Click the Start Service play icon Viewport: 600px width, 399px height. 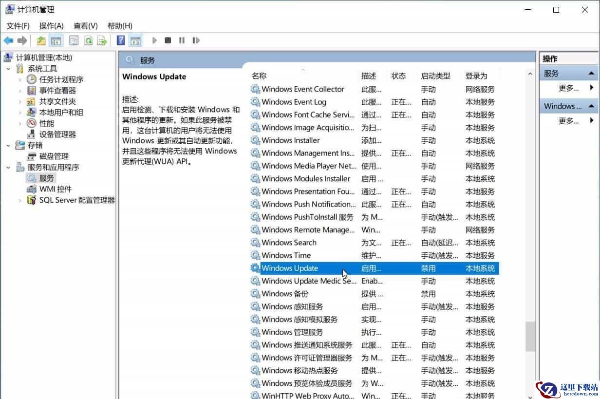(x=154, y=40)
